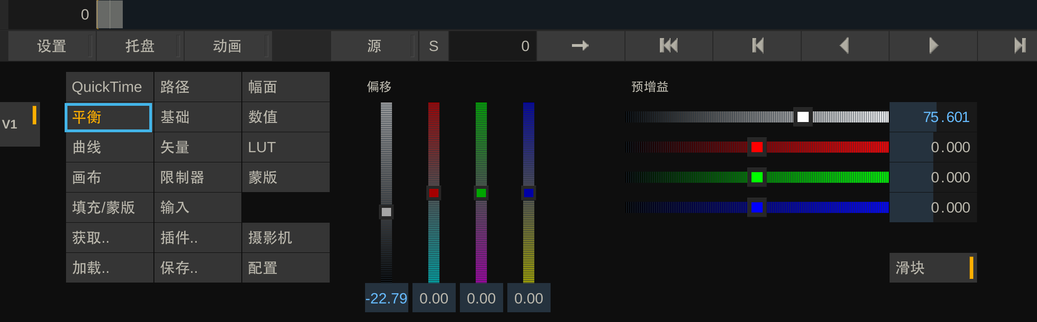
Task: Click the right arrow go-to icon
Action: coord(580,45)
